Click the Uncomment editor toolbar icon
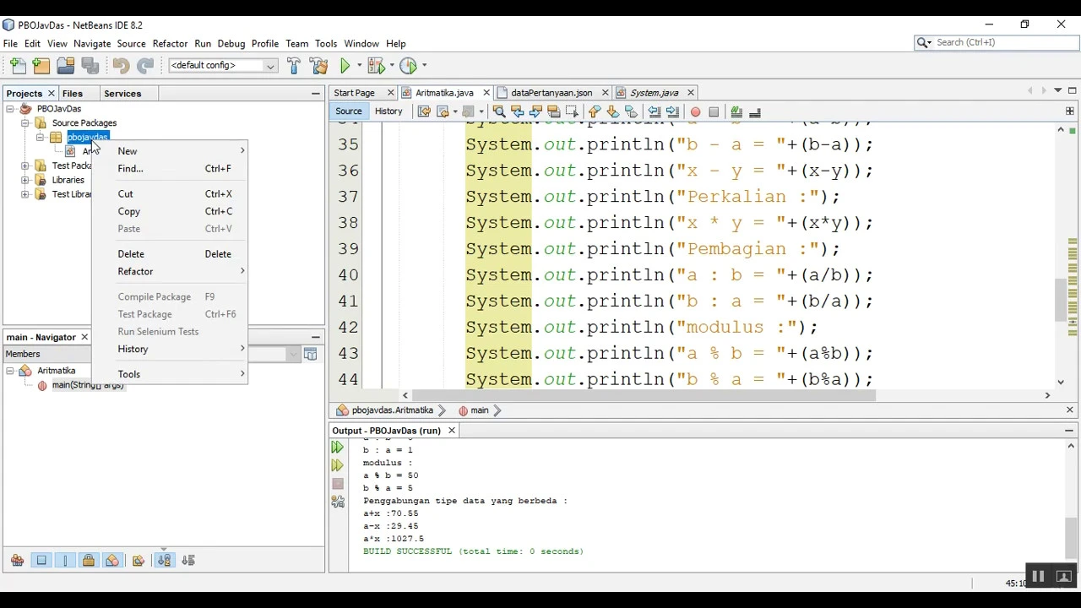This screenshot has width=1081, height=608. click(755, 111)
